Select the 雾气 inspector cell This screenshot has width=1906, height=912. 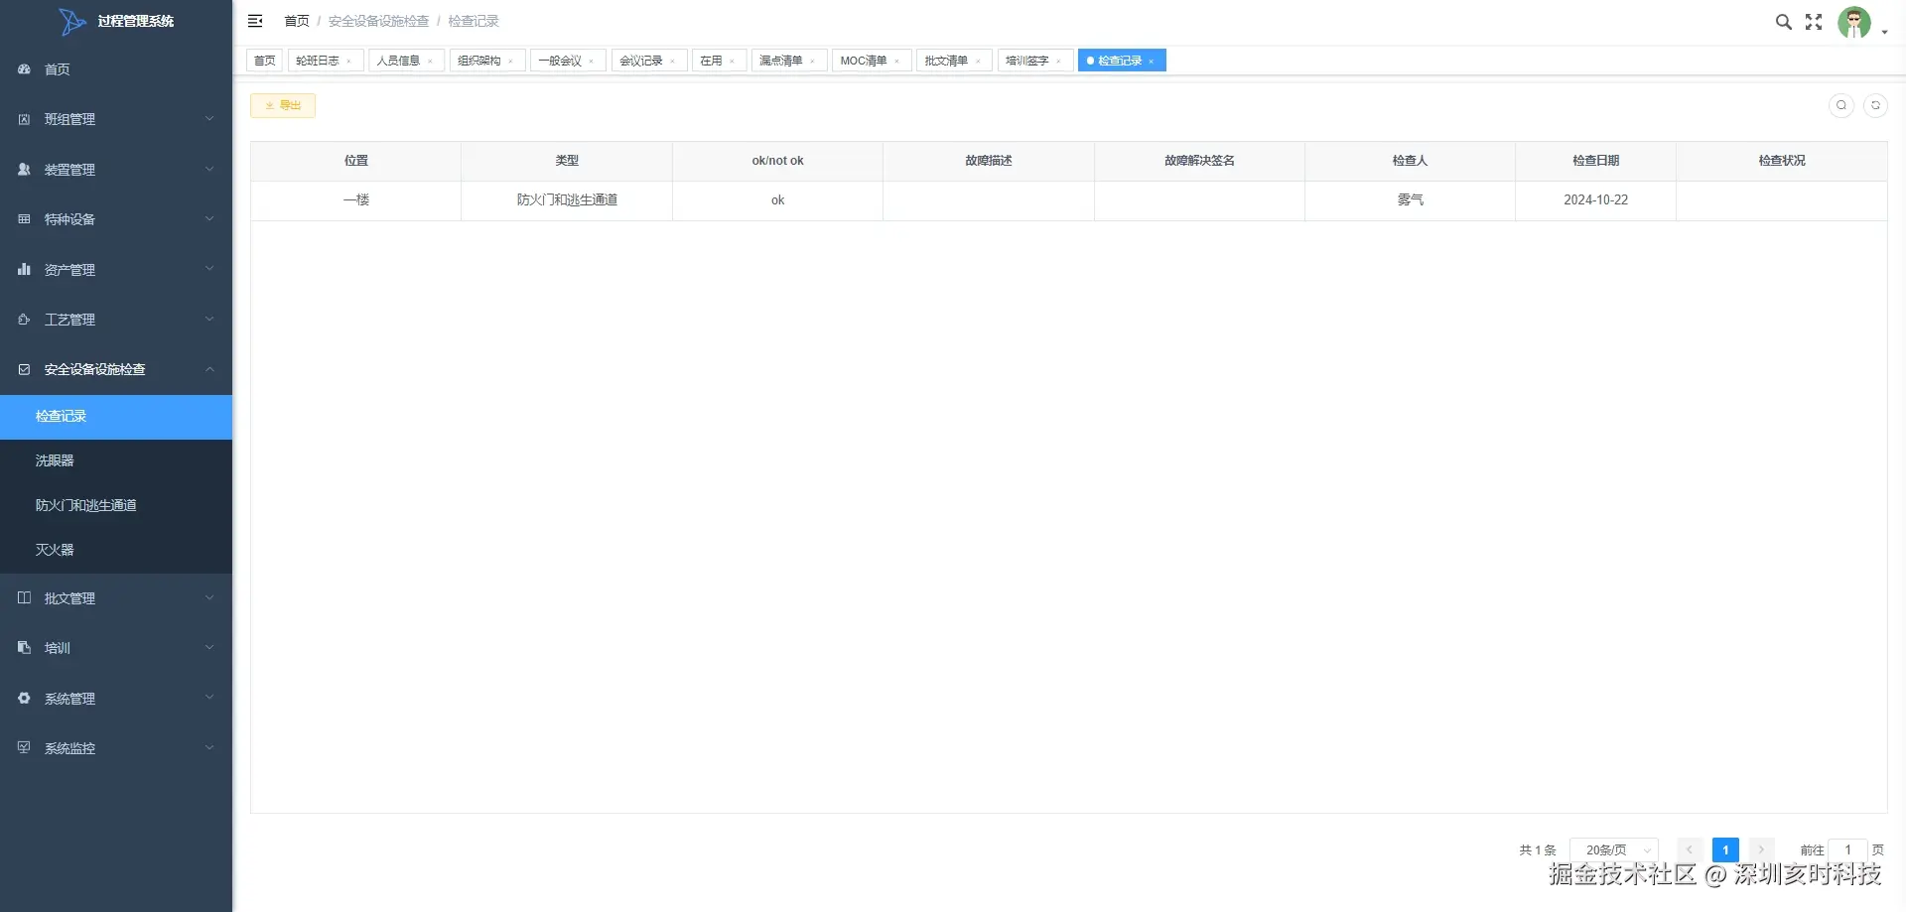(x=1410, y=200)
